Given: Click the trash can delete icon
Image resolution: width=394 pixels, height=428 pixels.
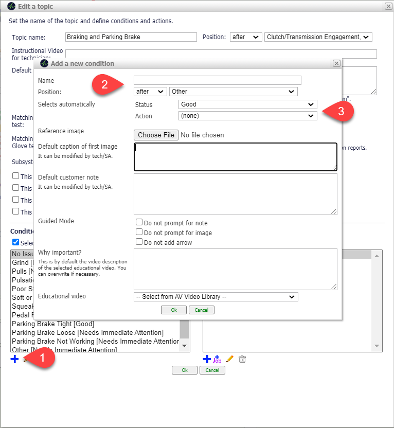Looking at the screenshot, I should [242, 359].
